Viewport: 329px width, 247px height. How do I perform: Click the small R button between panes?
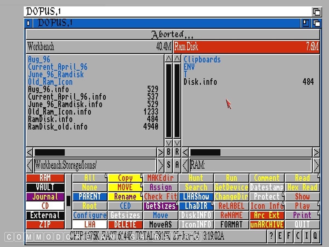177,152
